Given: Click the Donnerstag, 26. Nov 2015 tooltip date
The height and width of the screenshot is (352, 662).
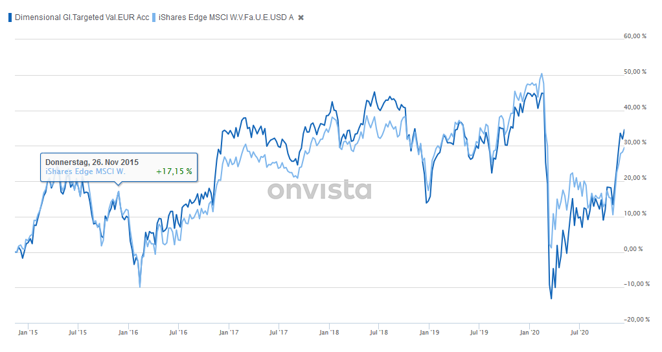Looking at the screenshot, I should tap(92, 162).
